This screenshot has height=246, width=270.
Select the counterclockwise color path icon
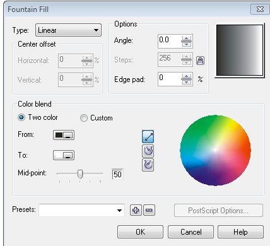click(148, 151)
